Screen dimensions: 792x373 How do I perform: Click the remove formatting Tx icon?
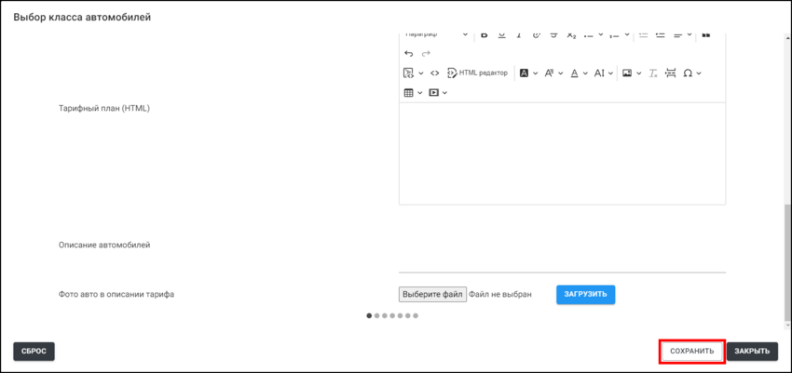[x=653, y=73]
